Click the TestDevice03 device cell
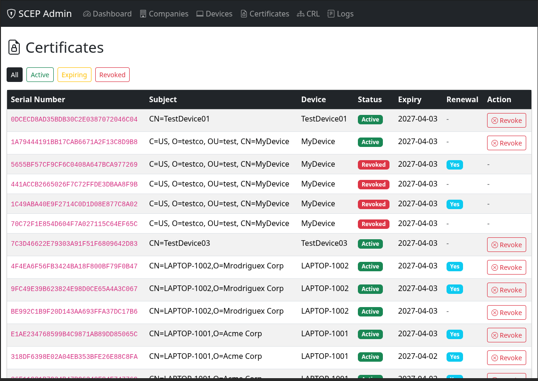The image size is (538, 381). click(324, 243)
